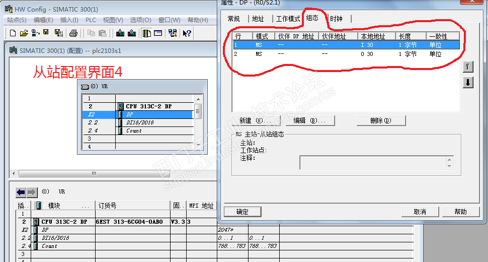The height and width of the screenshot is (262, 488).
Task: Click the 编辑(E)... button
Action: [x=310, y=120]
